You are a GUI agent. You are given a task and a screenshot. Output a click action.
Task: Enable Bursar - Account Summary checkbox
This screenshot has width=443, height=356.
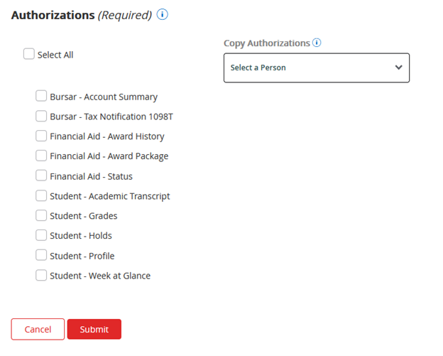point(41,96)
